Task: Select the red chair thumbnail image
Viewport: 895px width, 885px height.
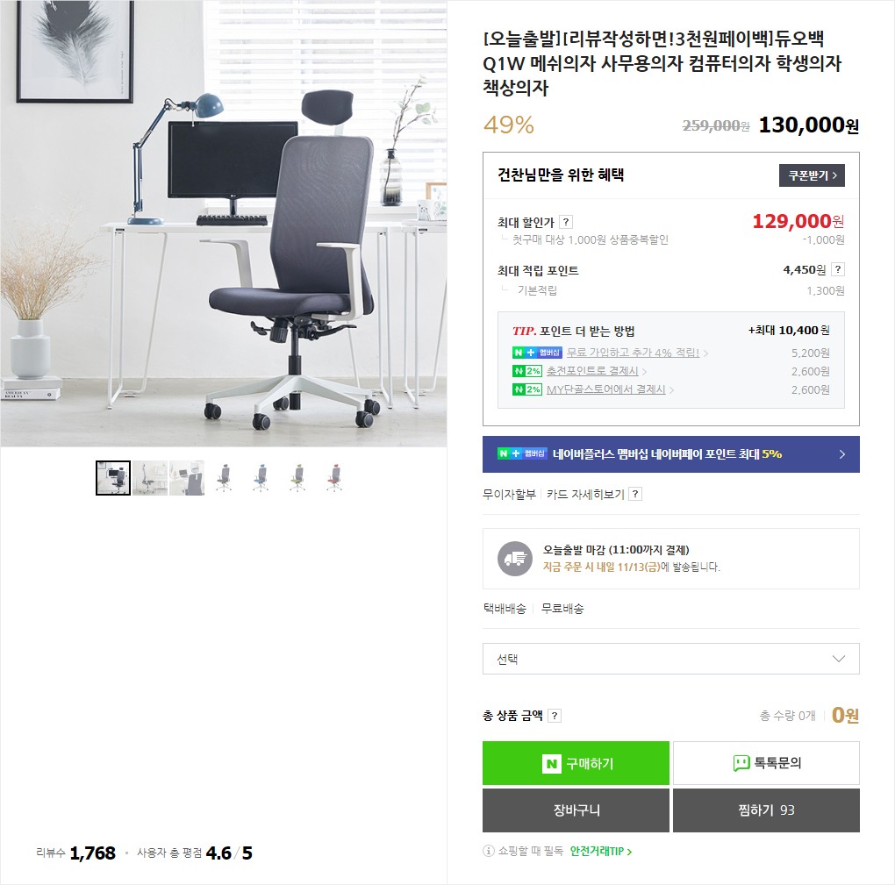Action: [334, 478]
